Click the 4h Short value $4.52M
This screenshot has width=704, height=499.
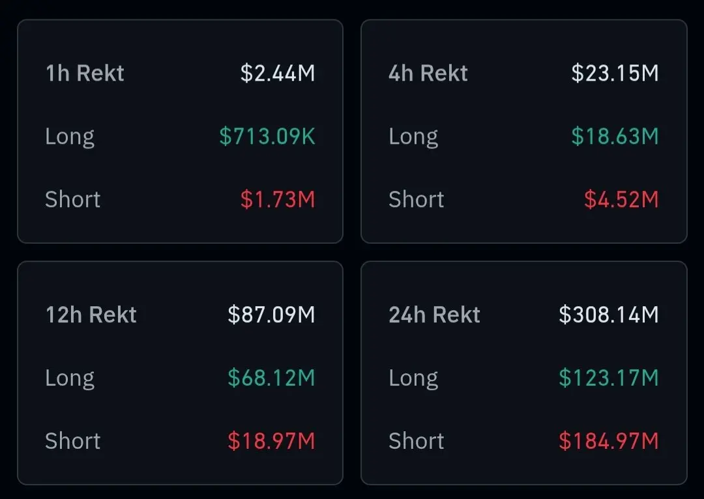coord(621,200)
